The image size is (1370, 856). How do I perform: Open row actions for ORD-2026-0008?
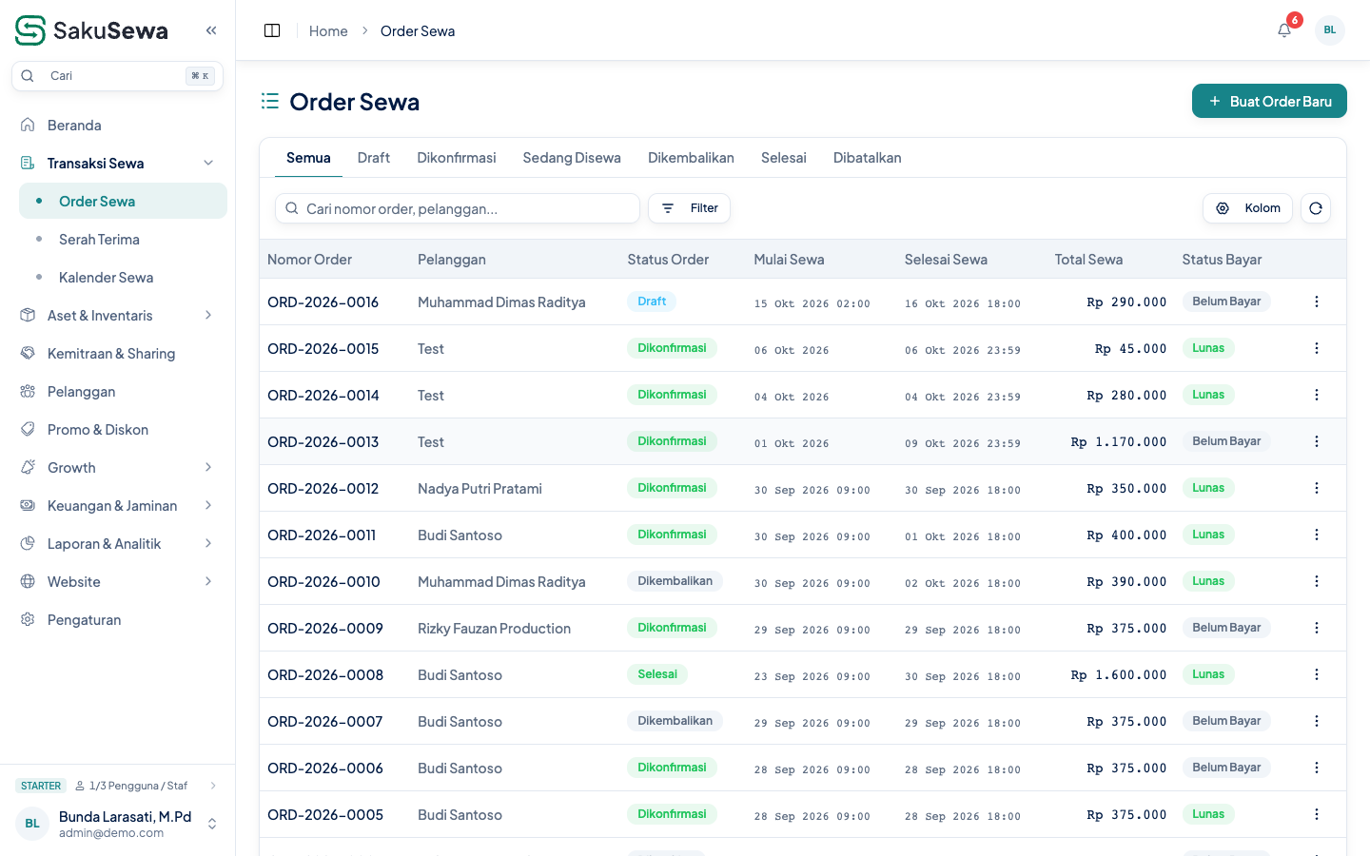tap(1317, 674)
